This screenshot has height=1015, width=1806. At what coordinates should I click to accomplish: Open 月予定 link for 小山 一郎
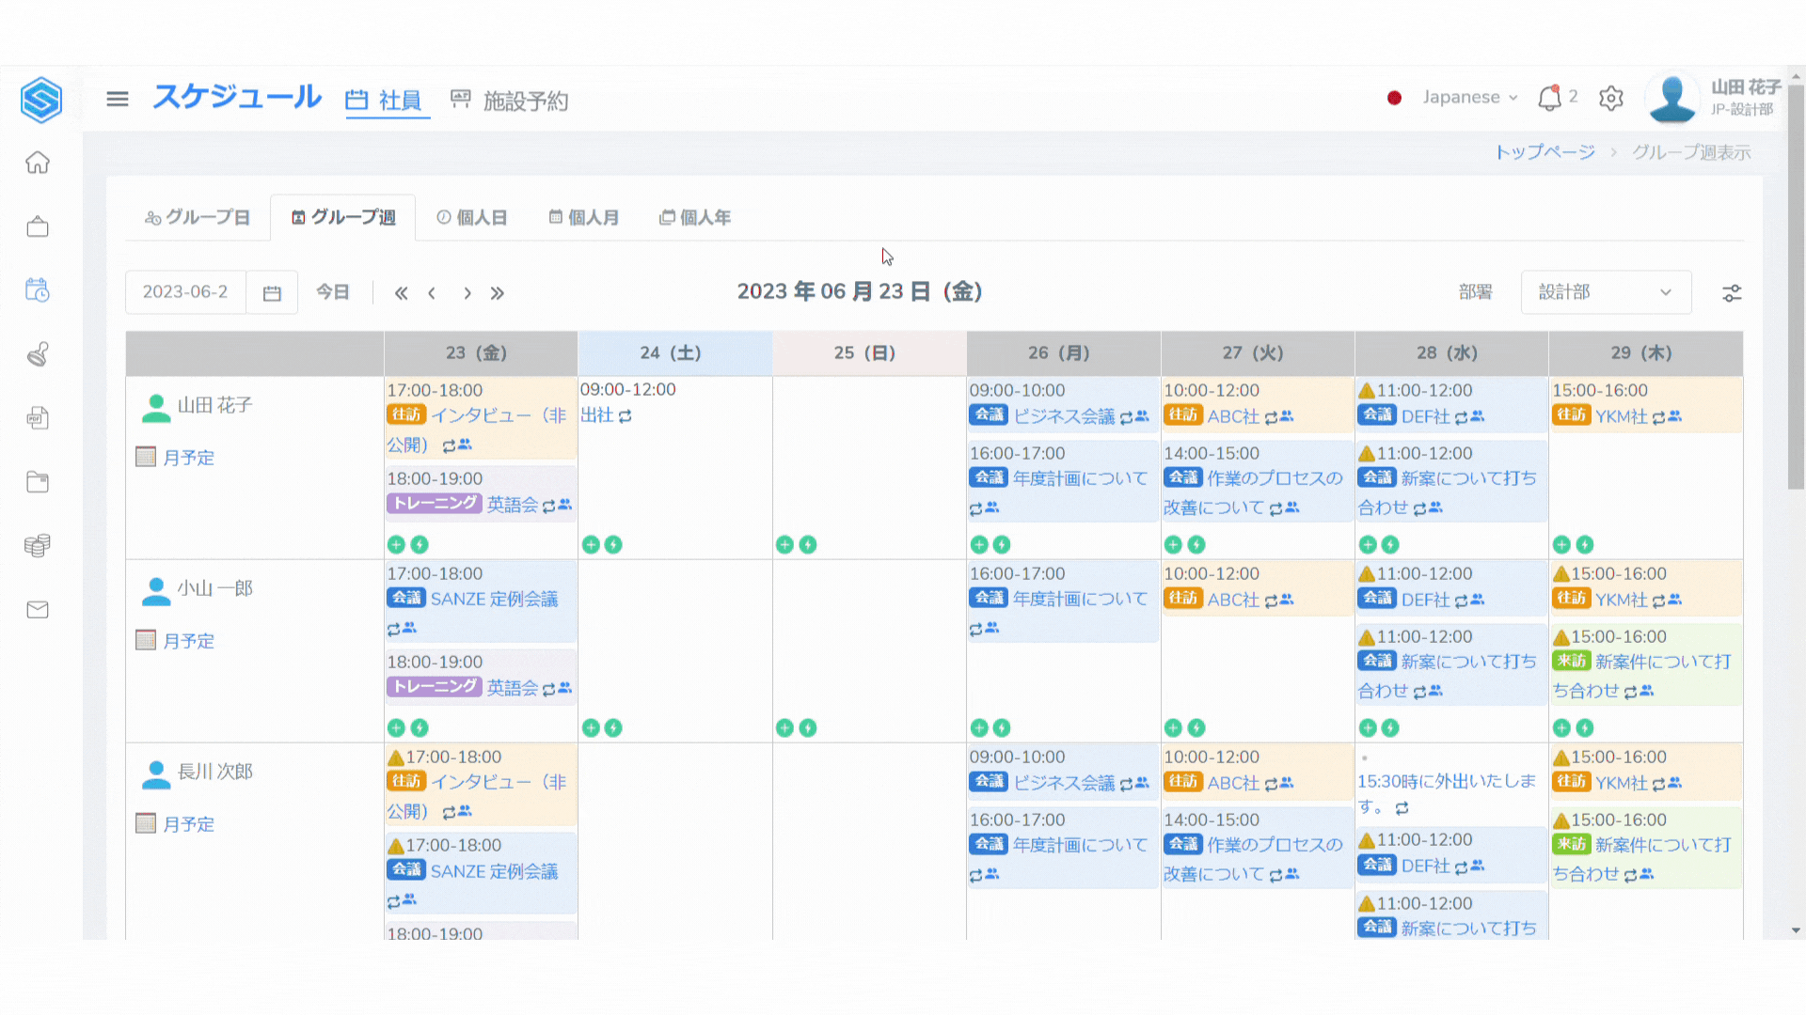188,641
